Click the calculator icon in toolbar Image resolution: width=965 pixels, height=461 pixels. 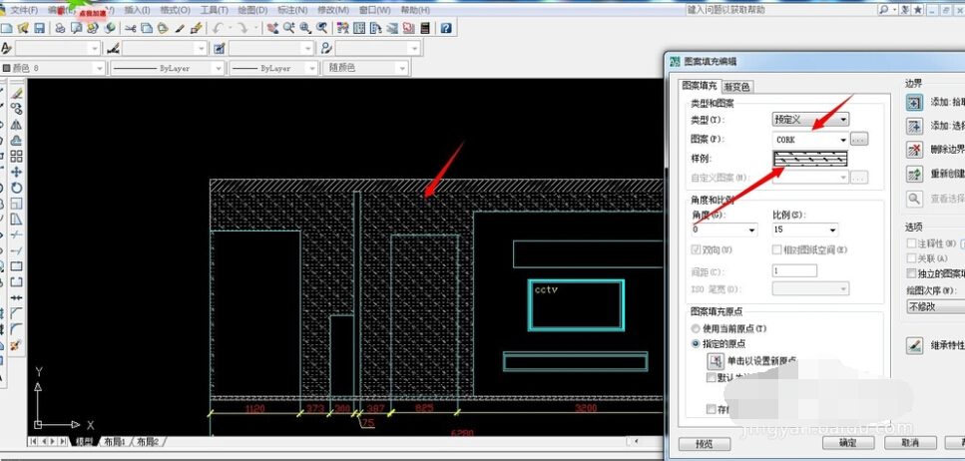[x=425, y=28]
